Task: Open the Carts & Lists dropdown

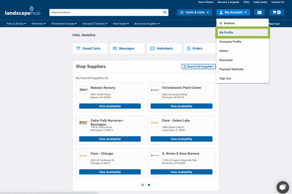Action: click(x=194, y=13)
